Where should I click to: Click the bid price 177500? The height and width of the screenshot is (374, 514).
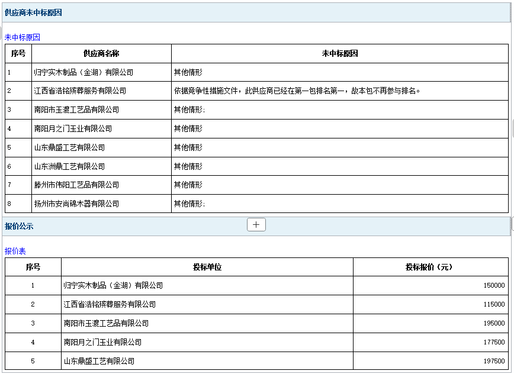point(494,343)
